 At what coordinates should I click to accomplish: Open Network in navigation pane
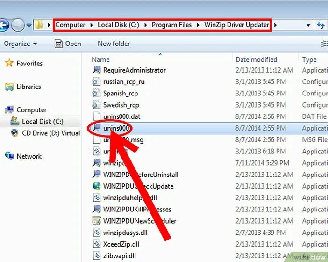click(29, 156)
